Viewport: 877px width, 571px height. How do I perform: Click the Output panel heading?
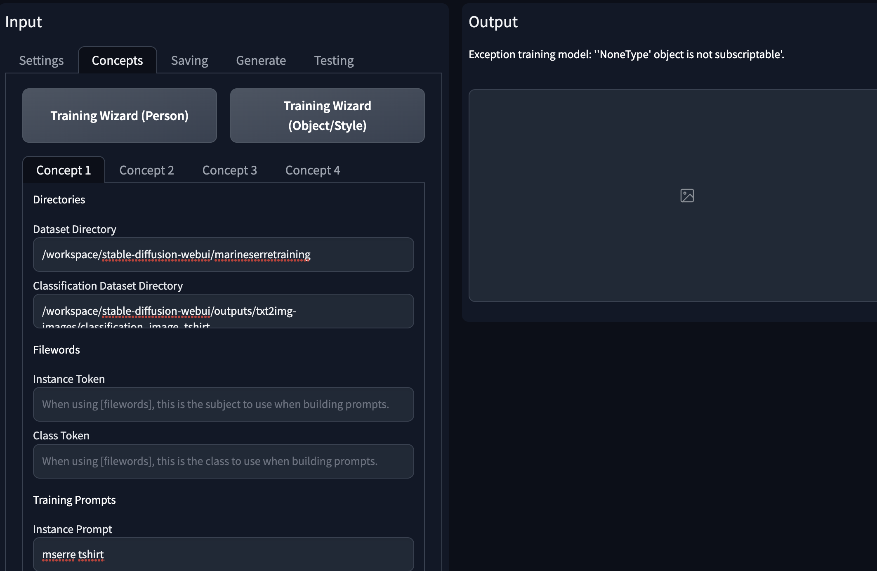coord(493,22)
